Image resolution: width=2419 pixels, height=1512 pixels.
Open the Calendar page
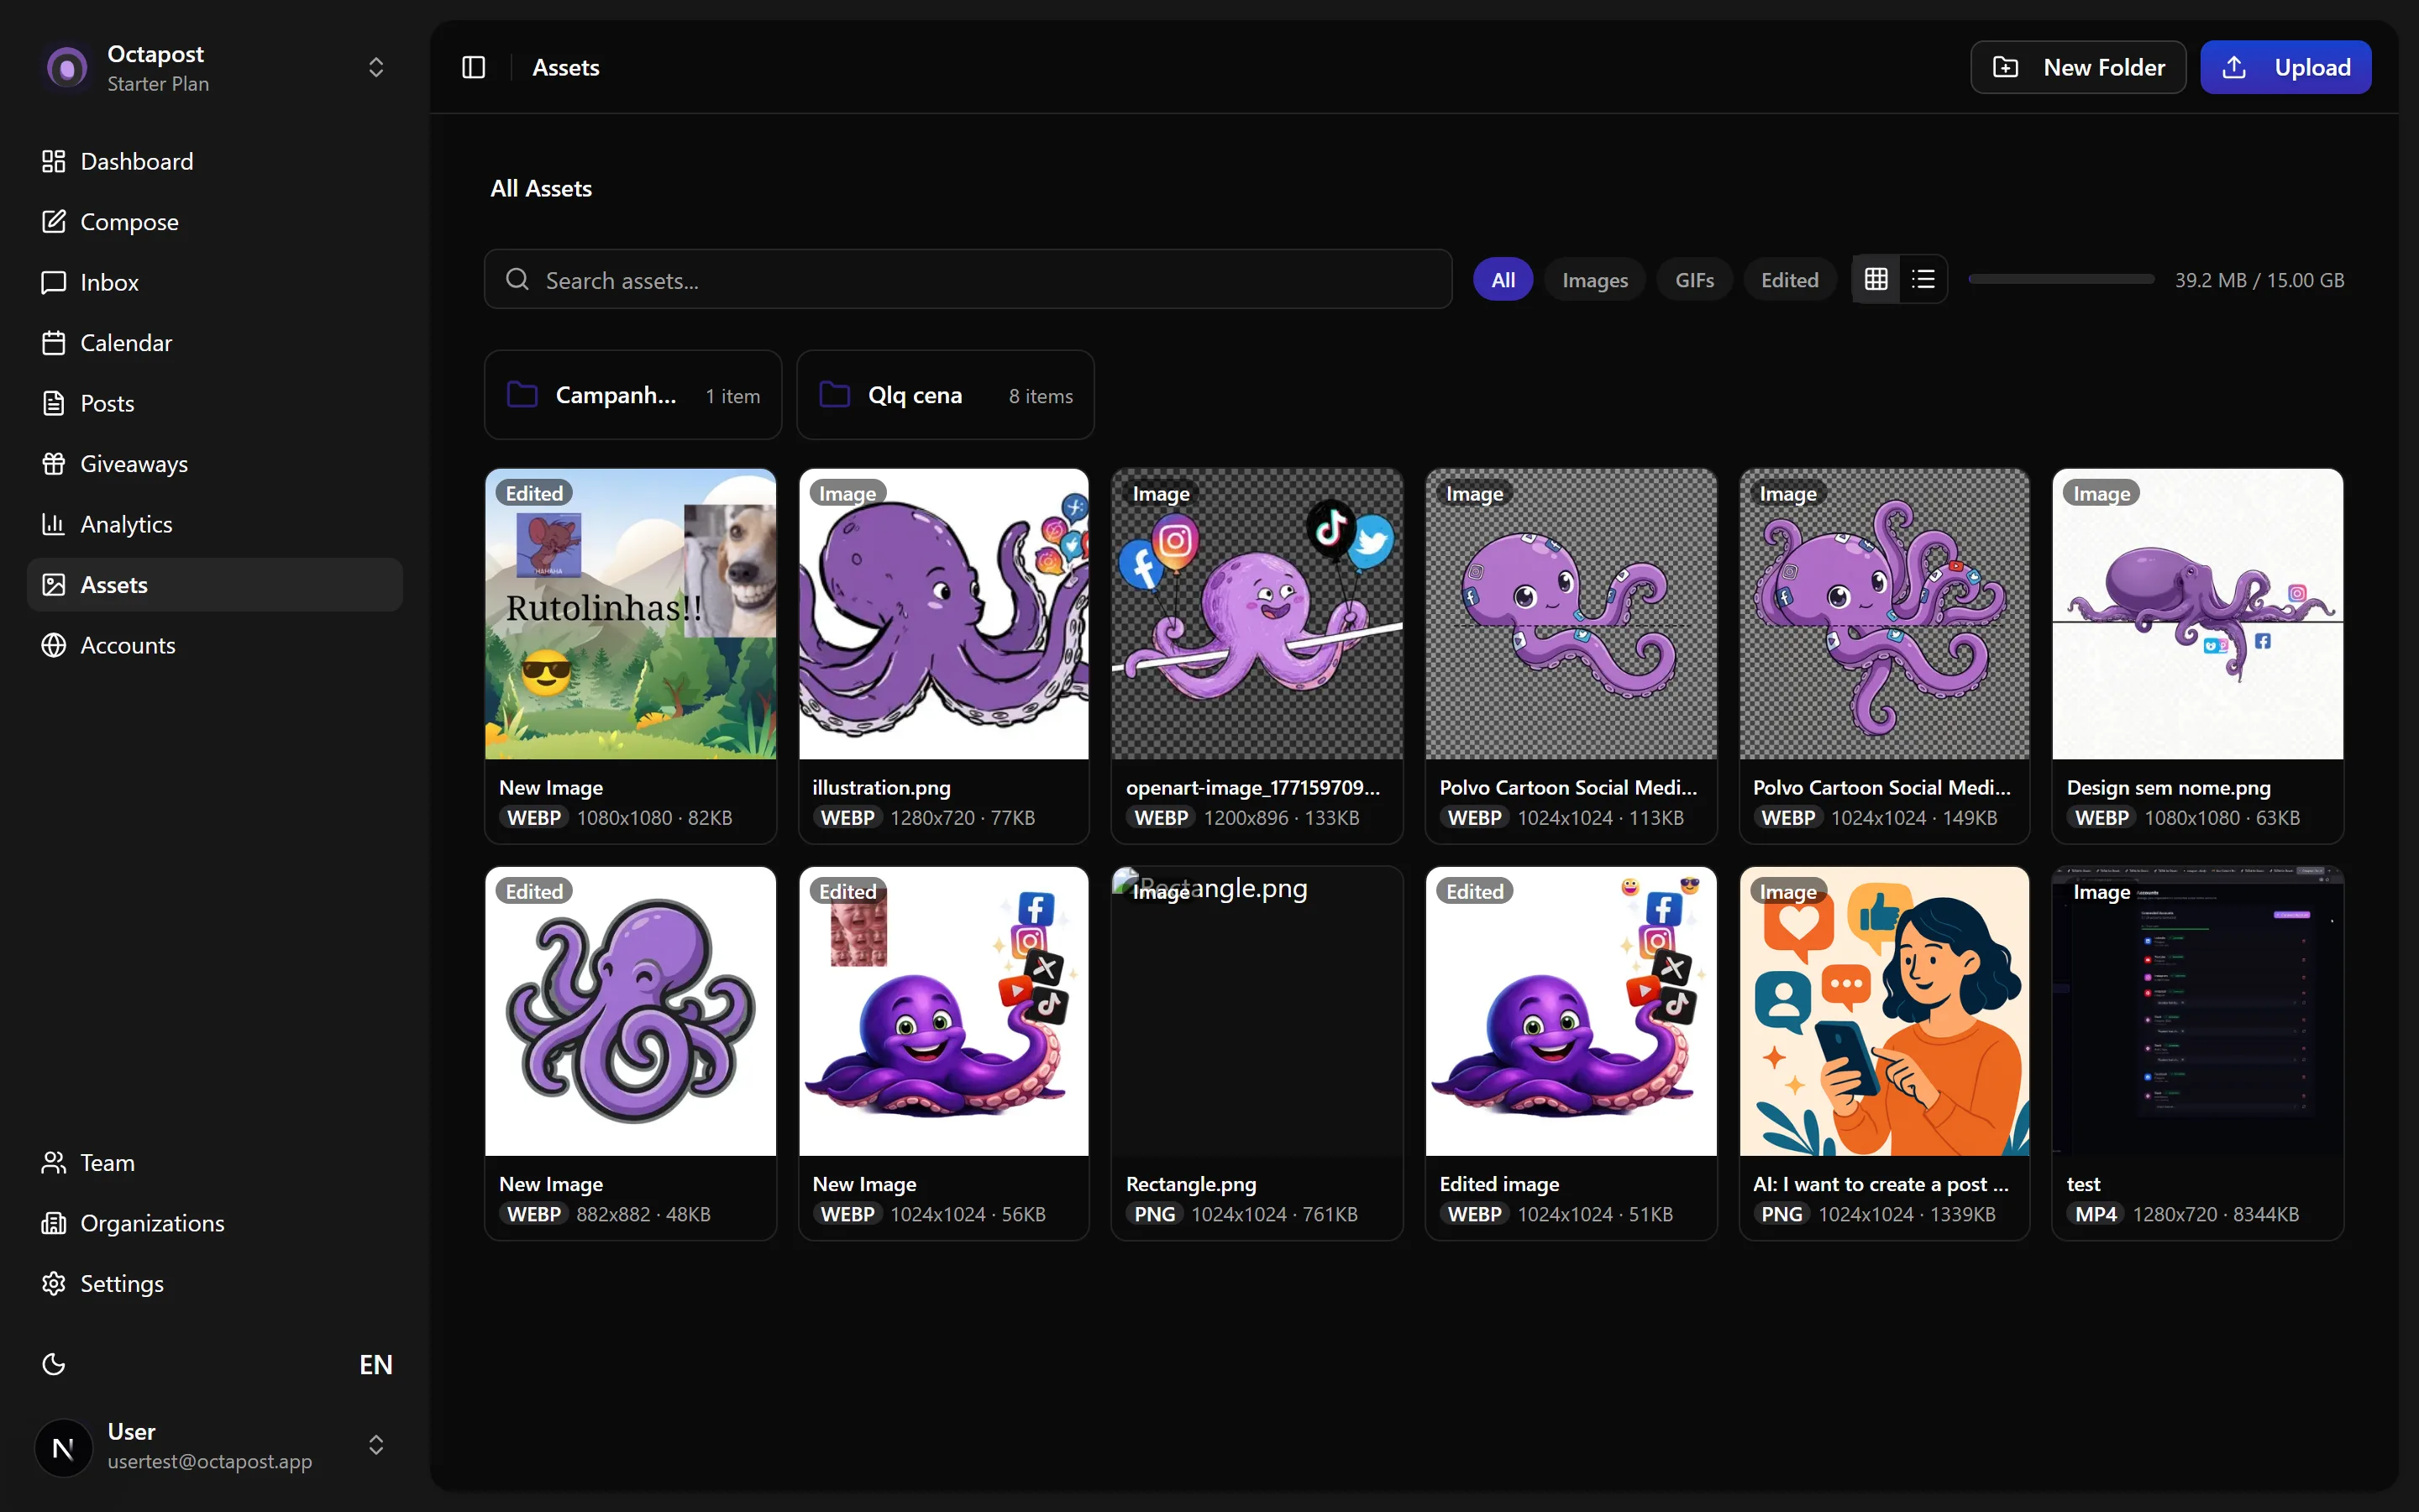(x=215, y=343)
